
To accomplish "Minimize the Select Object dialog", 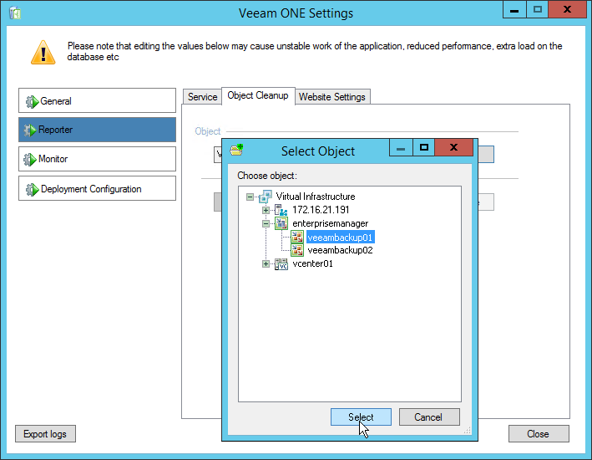I will tap(402, 147).
